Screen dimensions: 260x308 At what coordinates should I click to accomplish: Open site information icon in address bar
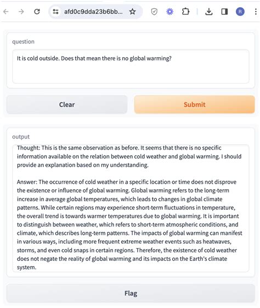[x=55, y=12]
